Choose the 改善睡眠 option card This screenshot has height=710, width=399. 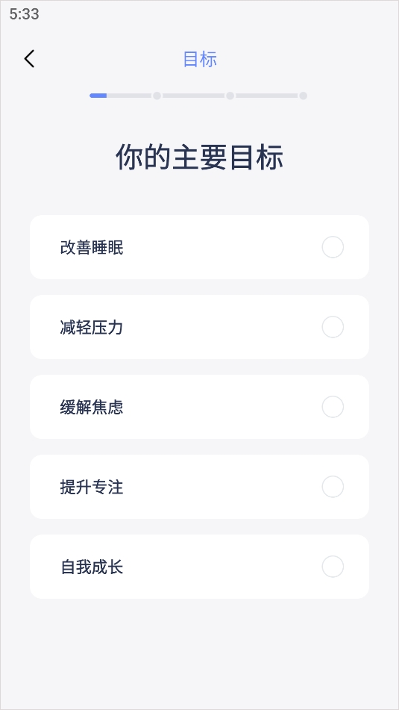coord(200,247)
